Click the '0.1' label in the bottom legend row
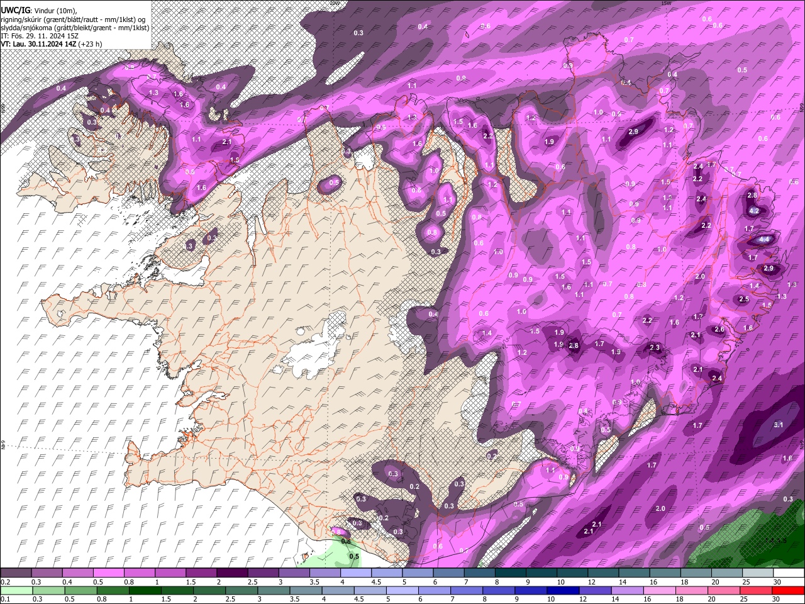The image size is (805, 604). click(x=4, y=600)
